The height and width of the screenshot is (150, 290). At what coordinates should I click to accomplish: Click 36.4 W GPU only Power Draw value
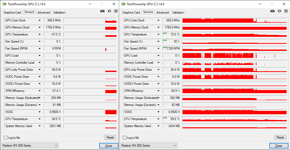pos(171,70)
